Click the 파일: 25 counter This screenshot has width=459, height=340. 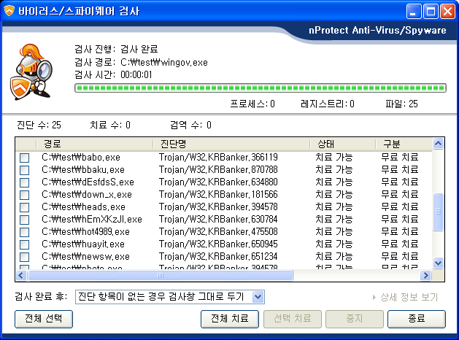401,104
